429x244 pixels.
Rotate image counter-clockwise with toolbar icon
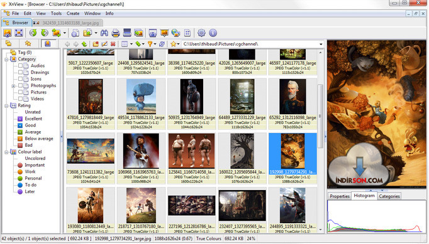point(33,33)
